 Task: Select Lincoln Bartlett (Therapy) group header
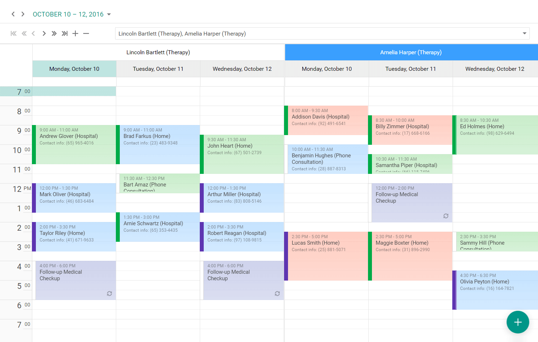tap(158, 52)
